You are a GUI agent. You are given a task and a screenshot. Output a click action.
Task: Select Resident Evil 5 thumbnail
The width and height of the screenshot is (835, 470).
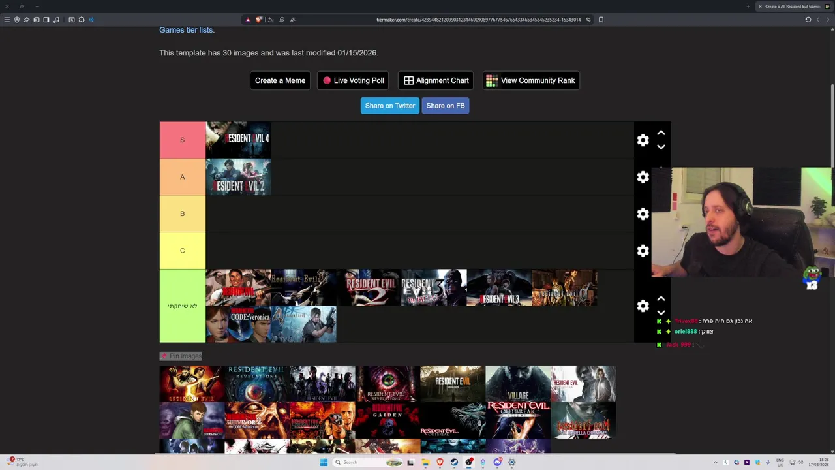coord(192,383)
